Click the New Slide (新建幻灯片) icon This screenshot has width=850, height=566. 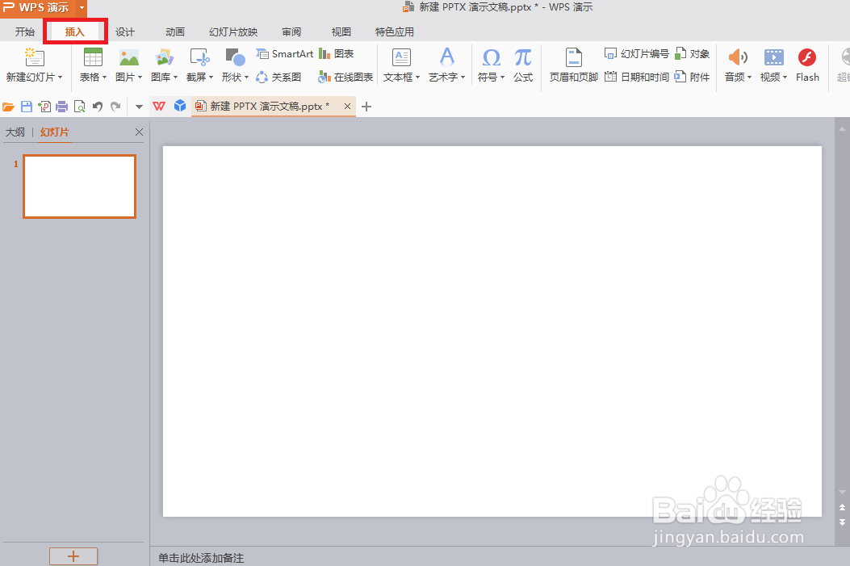pyautogui.click(x=34, y=57)
